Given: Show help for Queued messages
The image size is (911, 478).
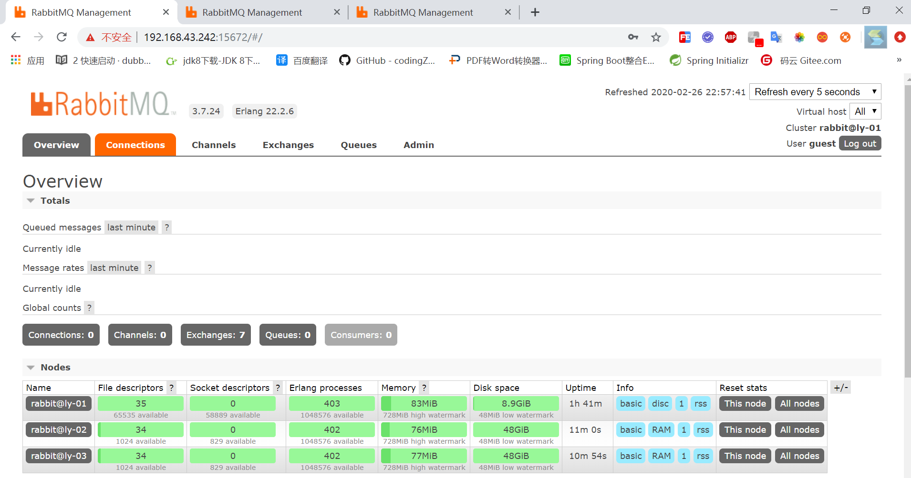Looking at the screenshot, I should (x=166, y=228).
